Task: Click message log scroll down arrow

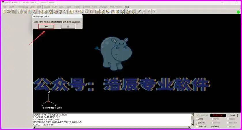Action: point(192,125)
